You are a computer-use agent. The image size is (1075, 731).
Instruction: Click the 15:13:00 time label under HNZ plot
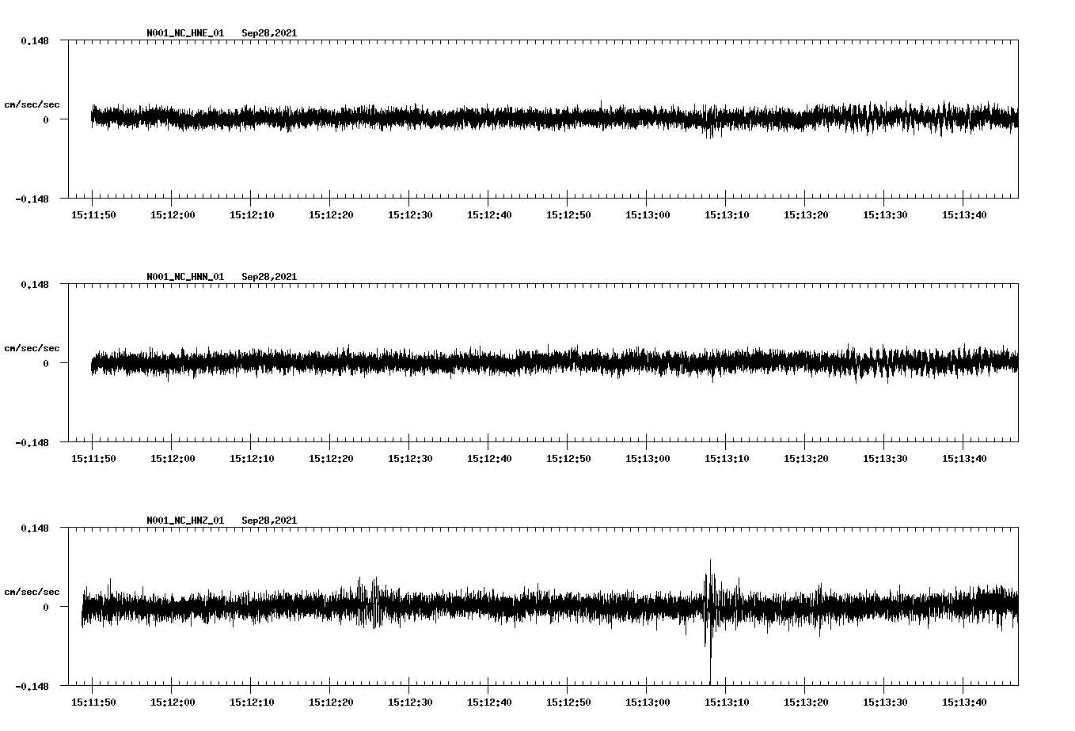tap(648, 703)
